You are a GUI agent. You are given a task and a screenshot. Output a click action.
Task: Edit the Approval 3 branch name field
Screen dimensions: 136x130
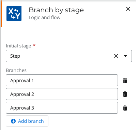62,108
